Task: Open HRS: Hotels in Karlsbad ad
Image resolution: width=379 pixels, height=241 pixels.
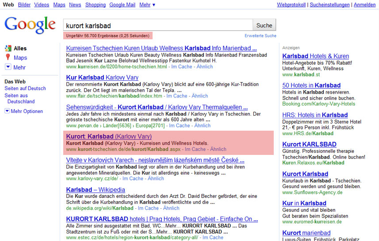Action: point(315,115)
